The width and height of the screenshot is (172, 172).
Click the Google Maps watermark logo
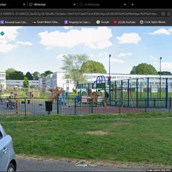click(86, 165)
